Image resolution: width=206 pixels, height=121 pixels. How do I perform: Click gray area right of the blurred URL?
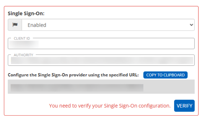click(x=169, y=88)
